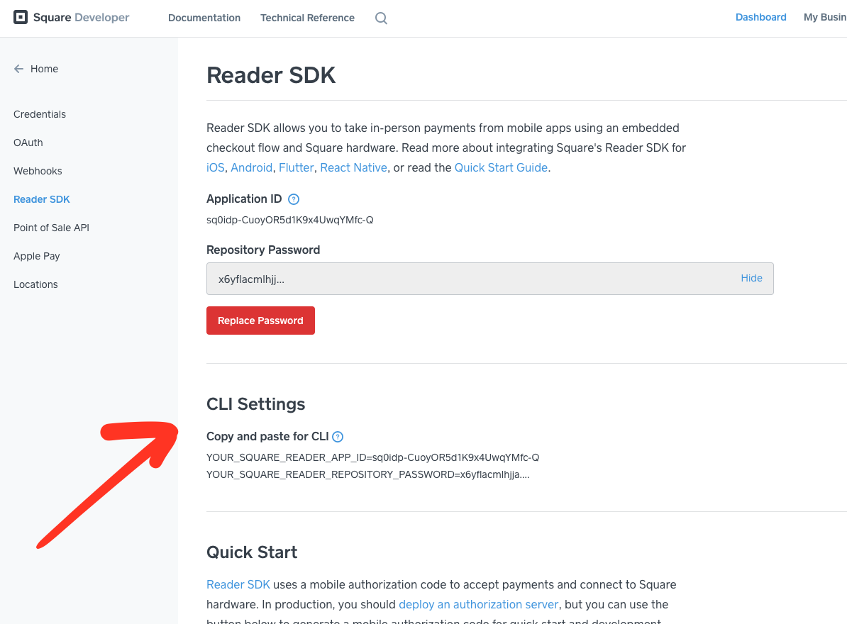Select the application ID value sq0idp-CuoyOR5d1K9x4UwqYMfc-Q

[x=290, y=220]
